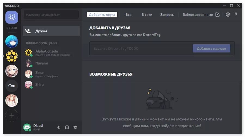245x137 pixels.
Task: Click the Добавить друга tab
Action: pos(102,14)
